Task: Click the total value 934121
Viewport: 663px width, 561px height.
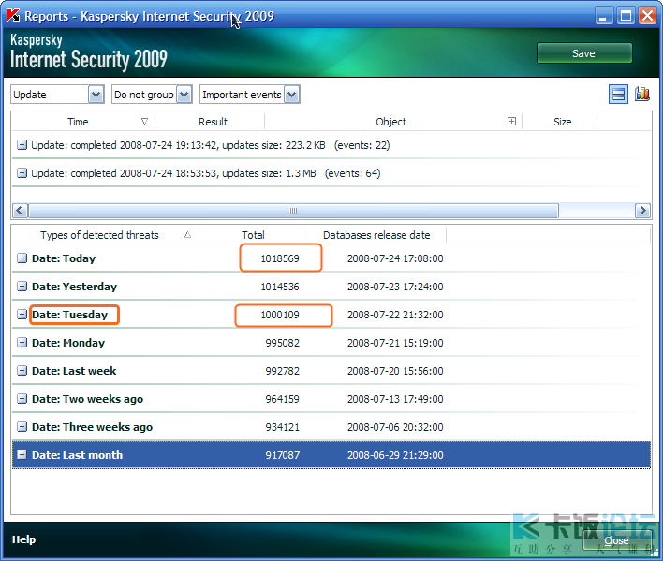Action: 283,427
